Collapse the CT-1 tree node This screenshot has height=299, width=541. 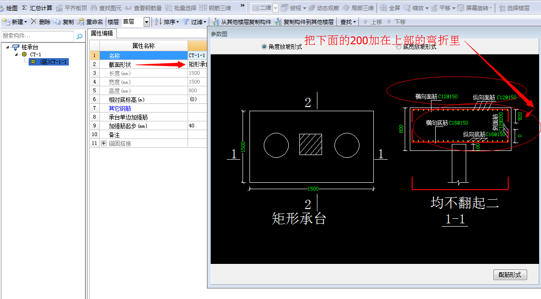pyautogui.click(x=16, y=54)
